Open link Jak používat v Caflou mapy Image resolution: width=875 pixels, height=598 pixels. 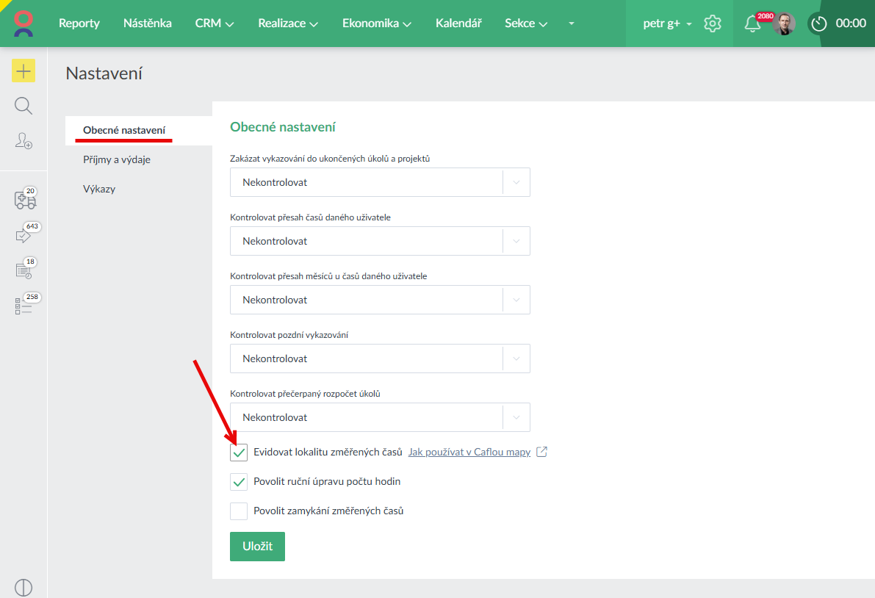(x=469, y=452)
